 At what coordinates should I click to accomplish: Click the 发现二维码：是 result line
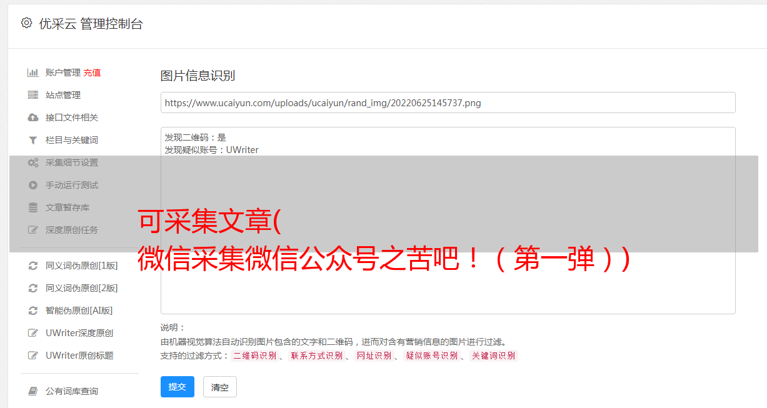pos(195,137)
